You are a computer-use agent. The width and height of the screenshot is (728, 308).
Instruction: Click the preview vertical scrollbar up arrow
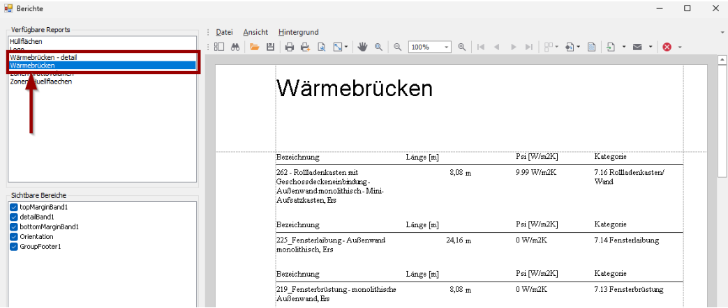(722, 61)
